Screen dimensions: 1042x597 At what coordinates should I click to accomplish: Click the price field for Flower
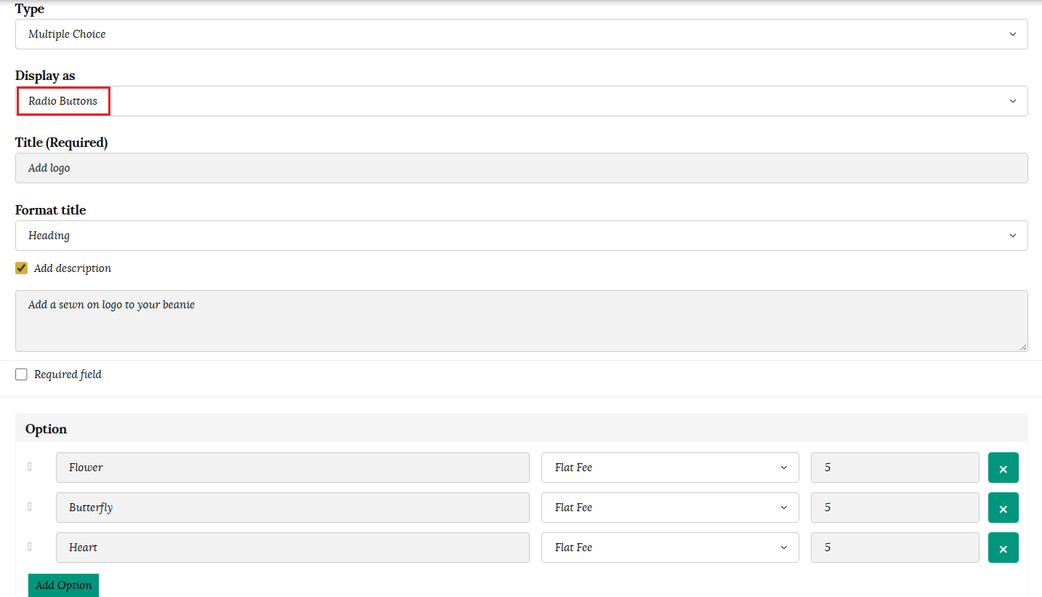(x=895, y=468)
